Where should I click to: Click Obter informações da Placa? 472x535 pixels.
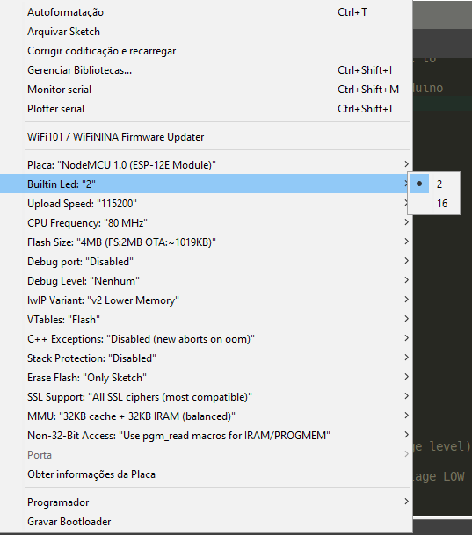(207, 474)
